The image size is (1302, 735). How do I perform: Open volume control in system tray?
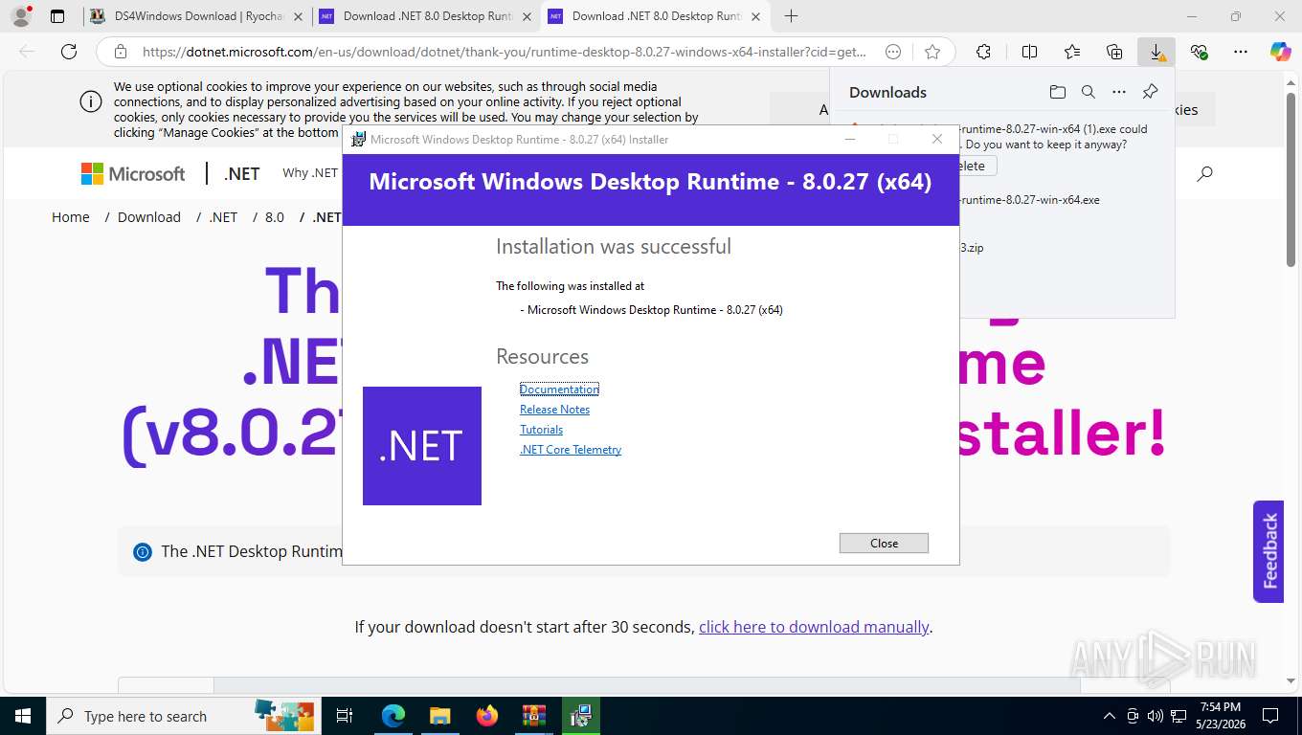click(x=1154, y=716)
